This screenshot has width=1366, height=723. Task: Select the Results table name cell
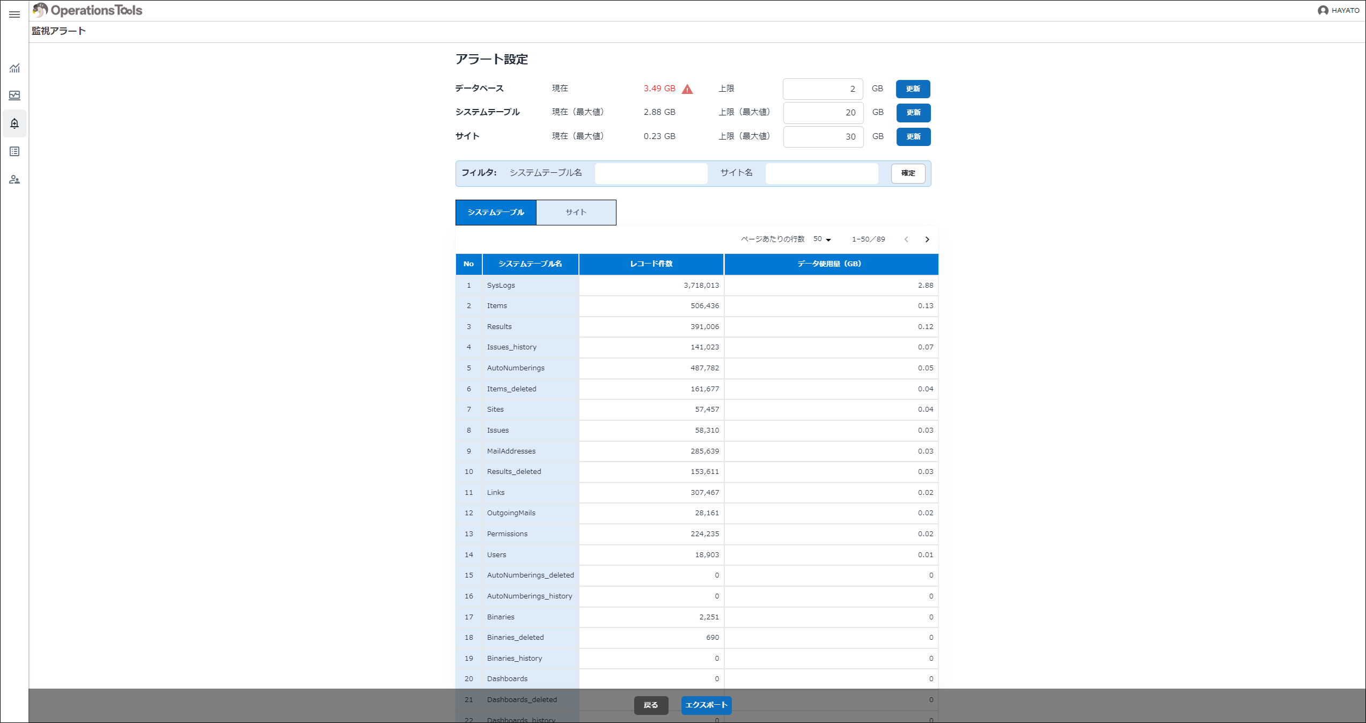[x=499, y=327]
